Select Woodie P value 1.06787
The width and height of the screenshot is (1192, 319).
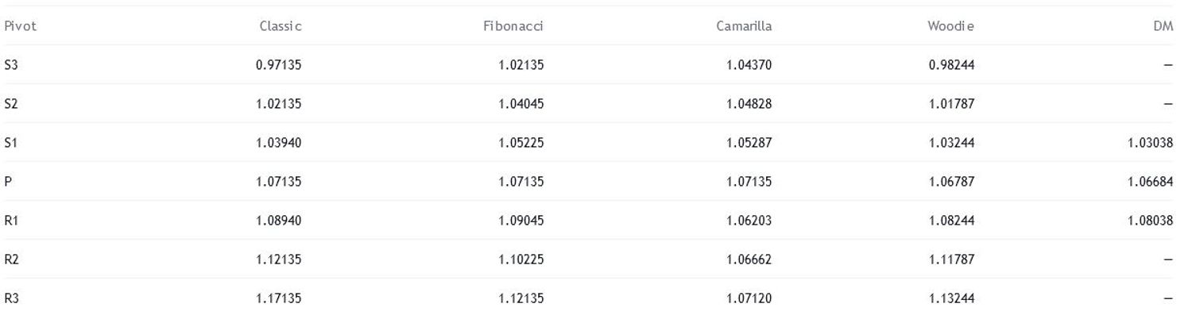[x=951, y=182]
